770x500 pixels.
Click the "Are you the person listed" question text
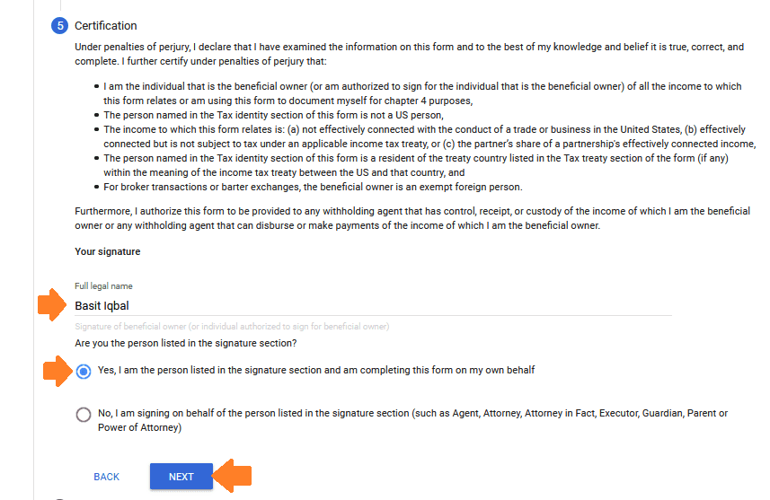click(185, 344)
